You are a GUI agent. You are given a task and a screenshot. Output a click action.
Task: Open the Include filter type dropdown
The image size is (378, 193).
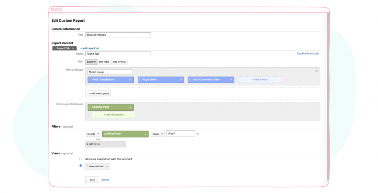(x=93, y=134)
